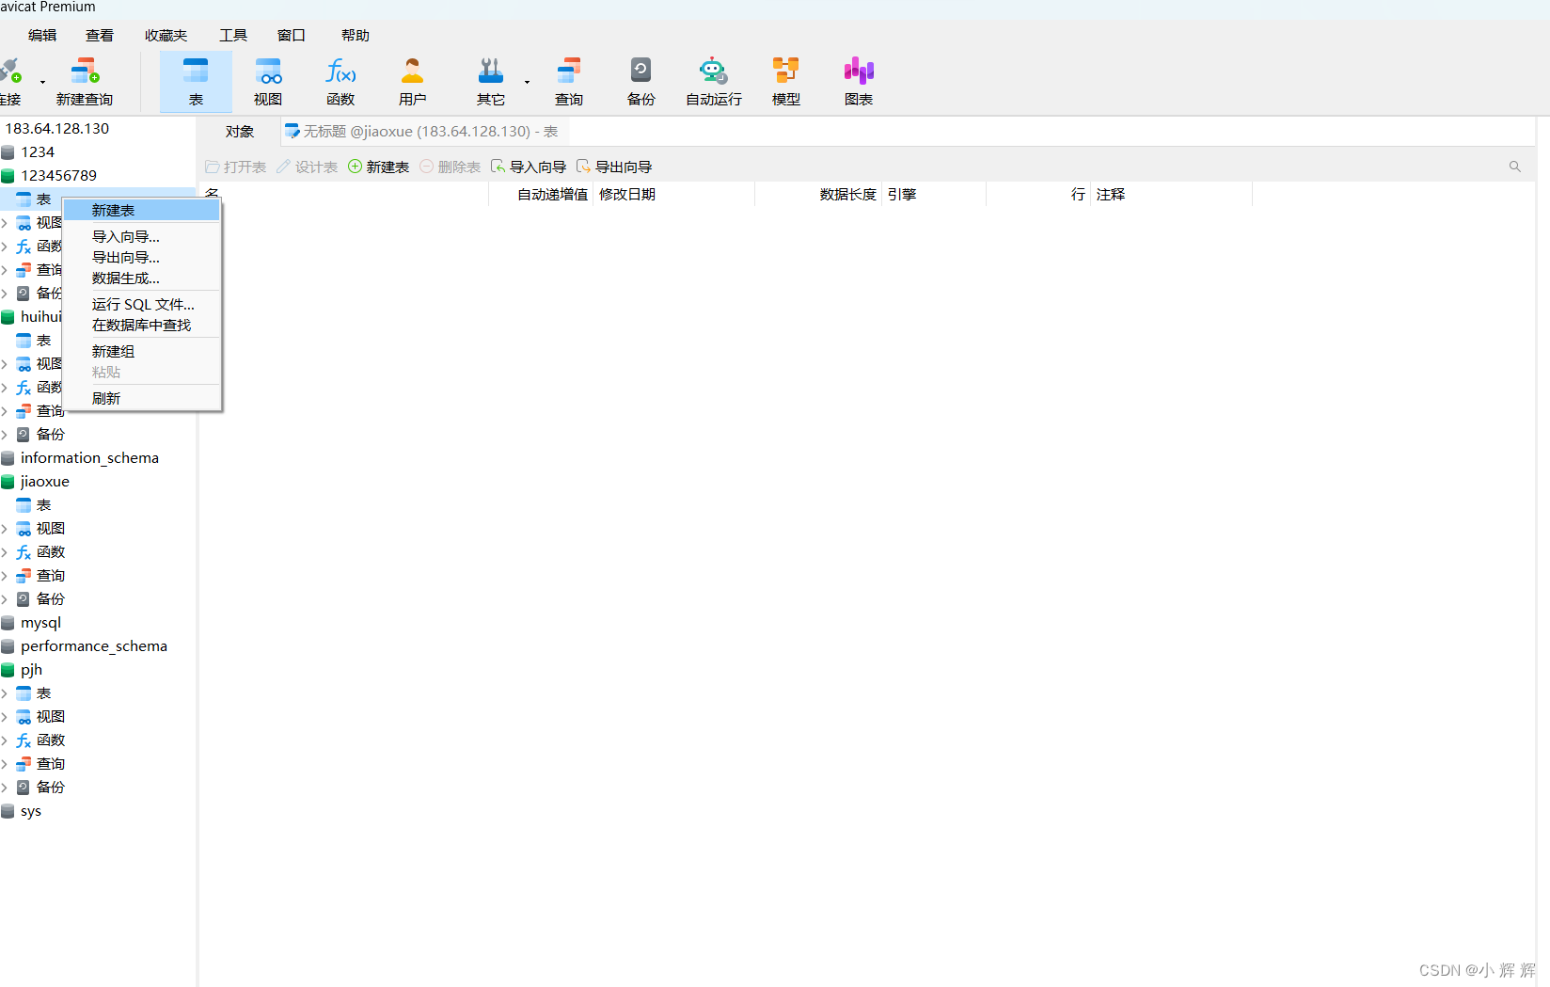The height and width of the screenshot is (987, 1550).
Task: Open the Query (查询) toolbar icon
Action: tap(569, 81)
